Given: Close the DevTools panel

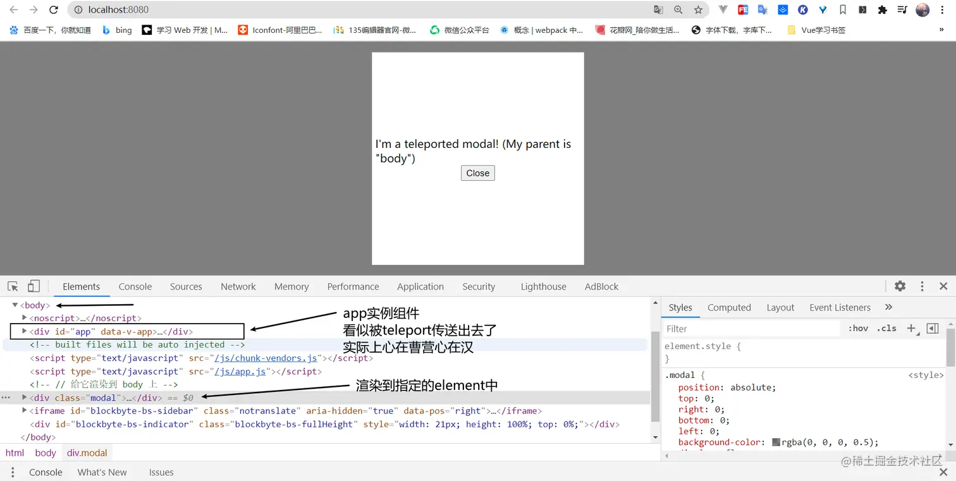Looking at the screenshot, I should [943, 286].
